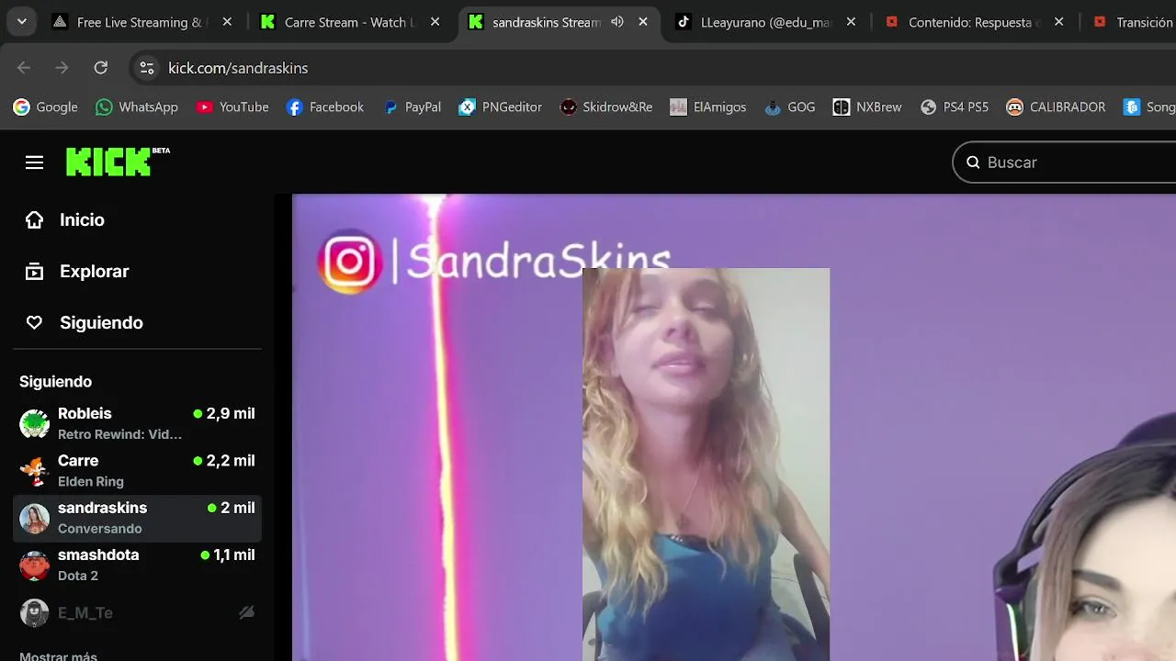This screenshot has width=1176, height=661.
Task: Open the YouTube bookmark
Action: tap(232, 107)
